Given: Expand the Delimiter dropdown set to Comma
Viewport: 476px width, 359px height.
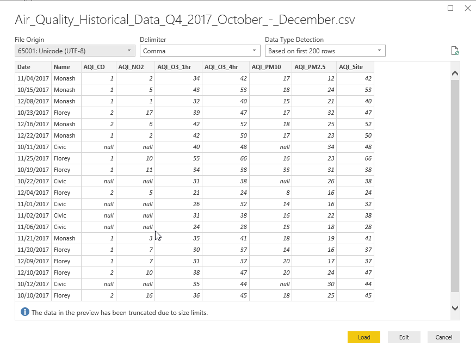Looking at the screenshot, I should (200, 51).
